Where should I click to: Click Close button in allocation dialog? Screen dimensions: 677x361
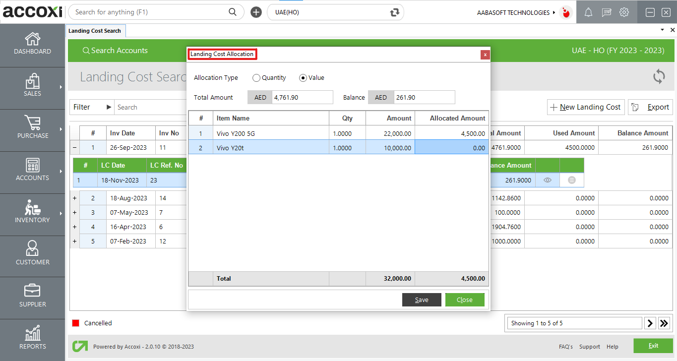465,300
